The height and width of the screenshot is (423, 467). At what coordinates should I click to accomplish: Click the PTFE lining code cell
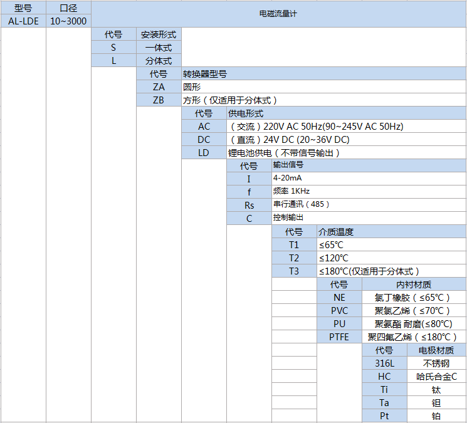pyautogui.click(x=339, y=337)
